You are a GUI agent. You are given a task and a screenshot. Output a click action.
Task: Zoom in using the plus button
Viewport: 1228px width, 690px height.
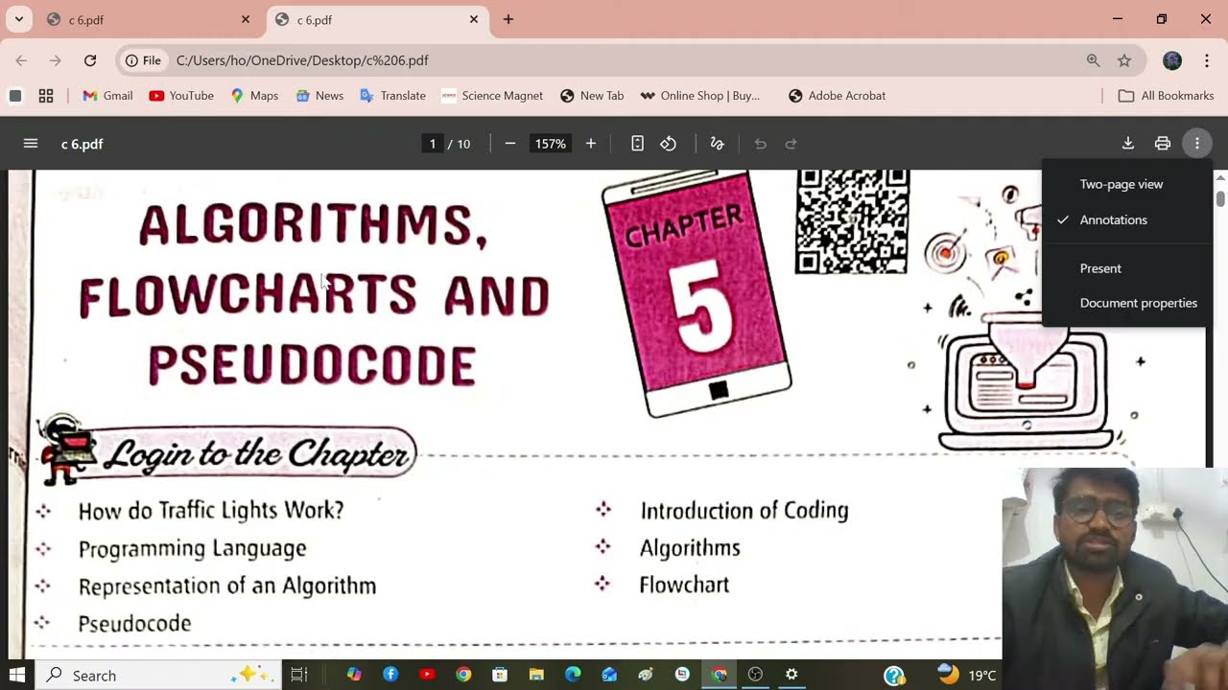(591, 144)
